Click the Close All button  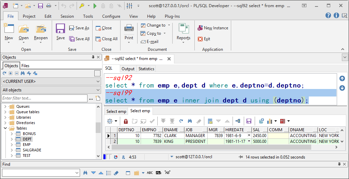tap(106, 39)
